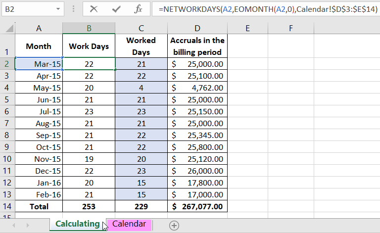Click the Month header cell

(x=39, y=46)
